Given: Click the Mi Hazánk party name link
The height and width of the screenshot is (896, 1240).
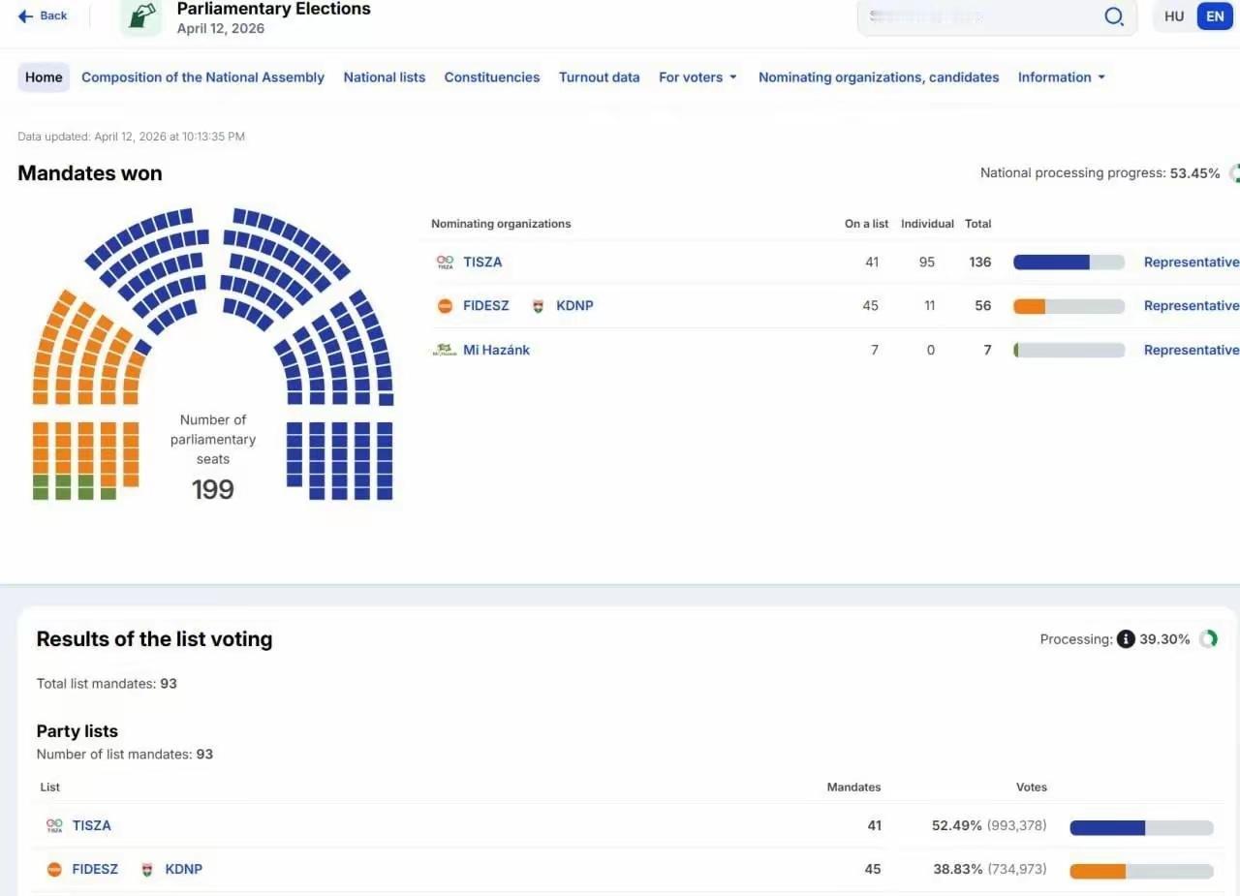Looking at the screenshot, I should (496, 350).
